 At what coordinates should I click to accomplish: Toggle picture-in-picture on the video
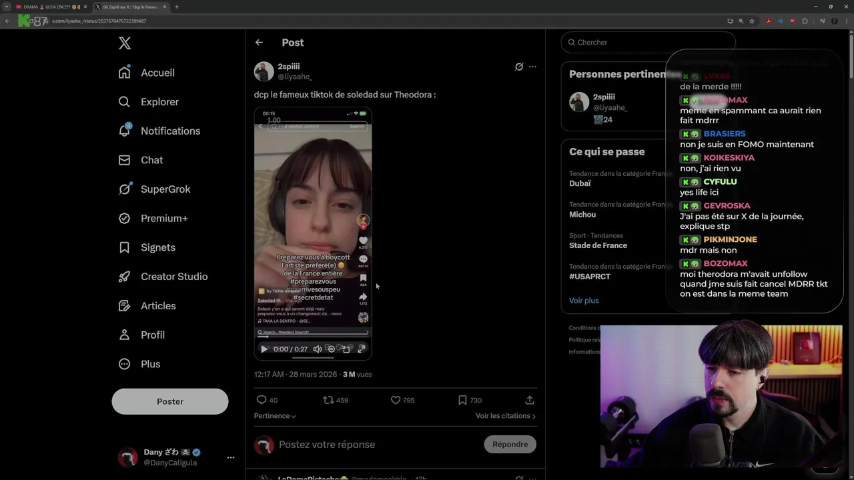click(x=346, y=349)
